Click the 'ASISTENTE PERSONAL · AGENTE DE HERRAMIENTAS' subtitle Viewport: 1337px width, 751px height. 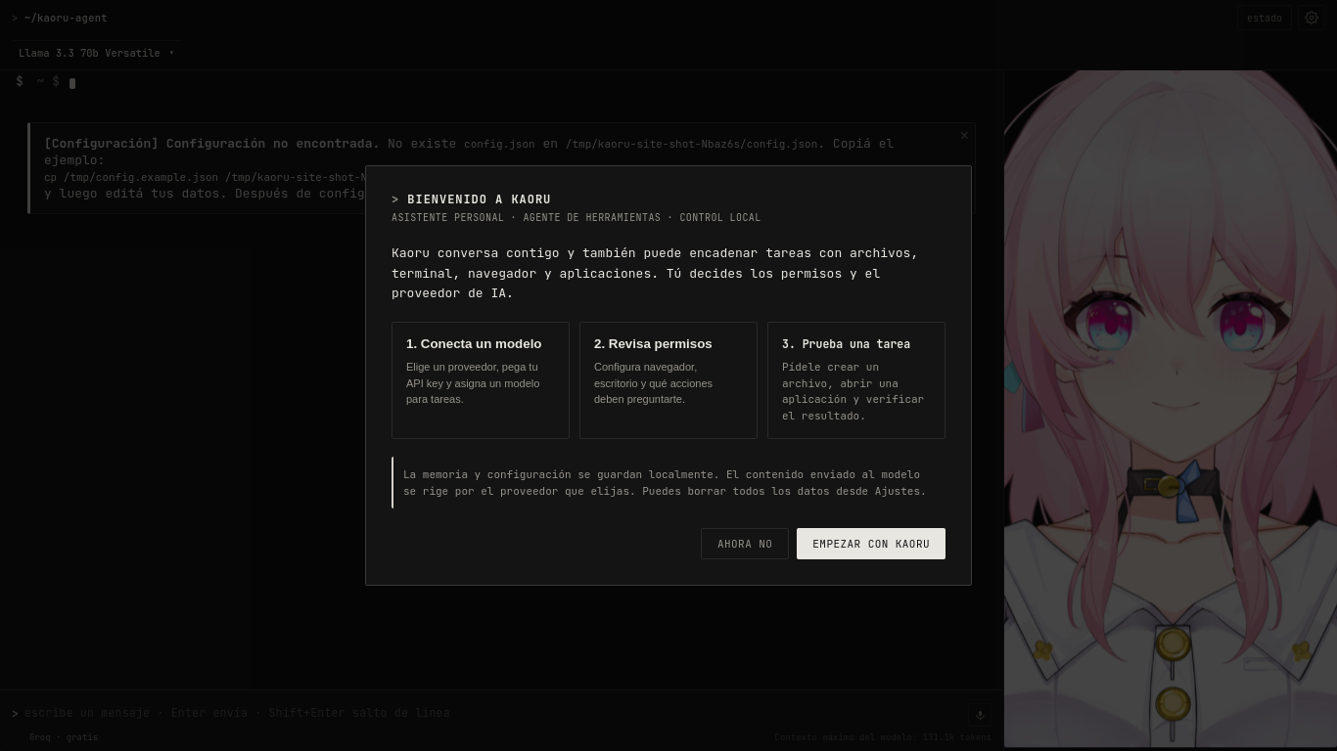576,217
